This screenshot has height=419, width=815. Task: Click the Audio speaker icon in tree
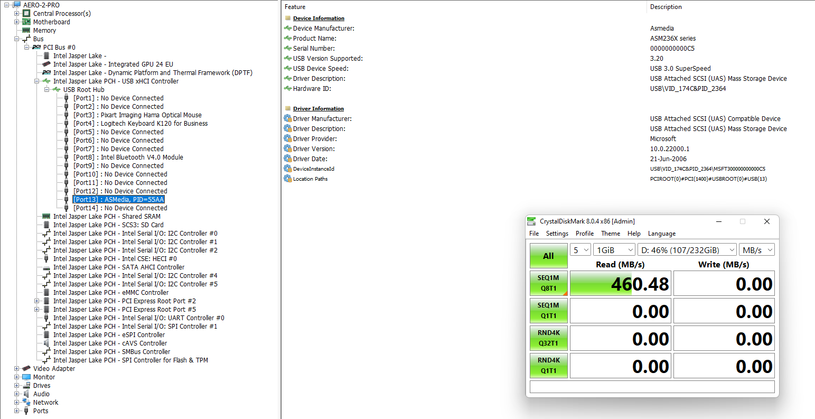pyautogui.click(x=26, y=394)
